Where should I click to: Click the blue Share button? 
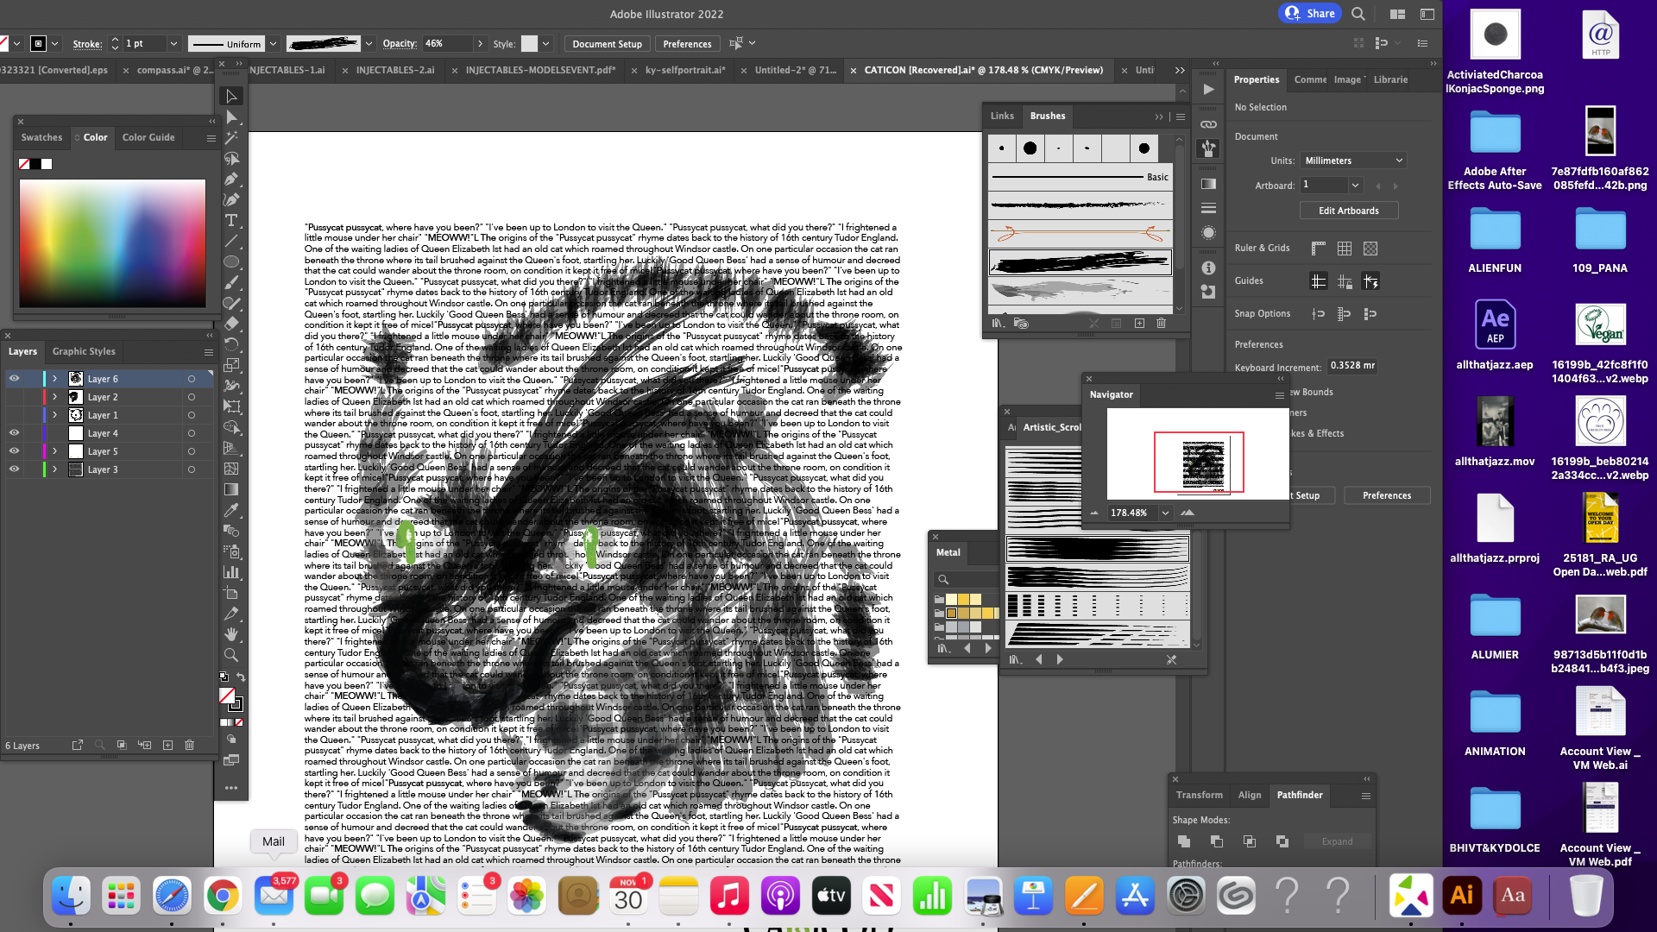(x=1310, y=13)
